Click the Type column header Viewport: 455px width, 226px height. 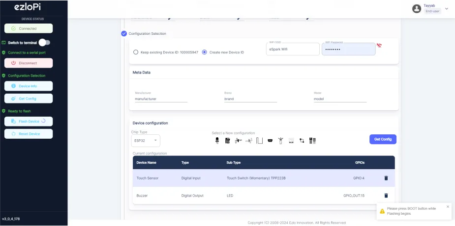(x=185, y=163)
